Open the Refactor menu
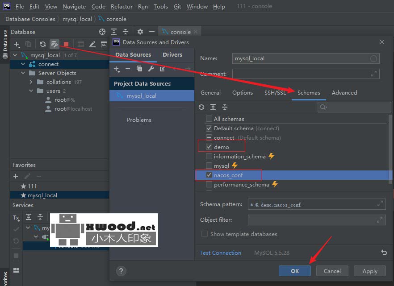 tap(122, 7)
